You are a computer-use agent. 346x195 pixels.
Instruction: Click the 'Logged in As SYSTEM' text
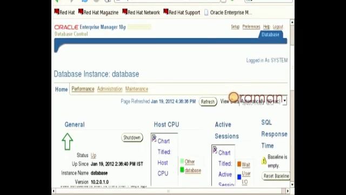[x=267, y=60]
